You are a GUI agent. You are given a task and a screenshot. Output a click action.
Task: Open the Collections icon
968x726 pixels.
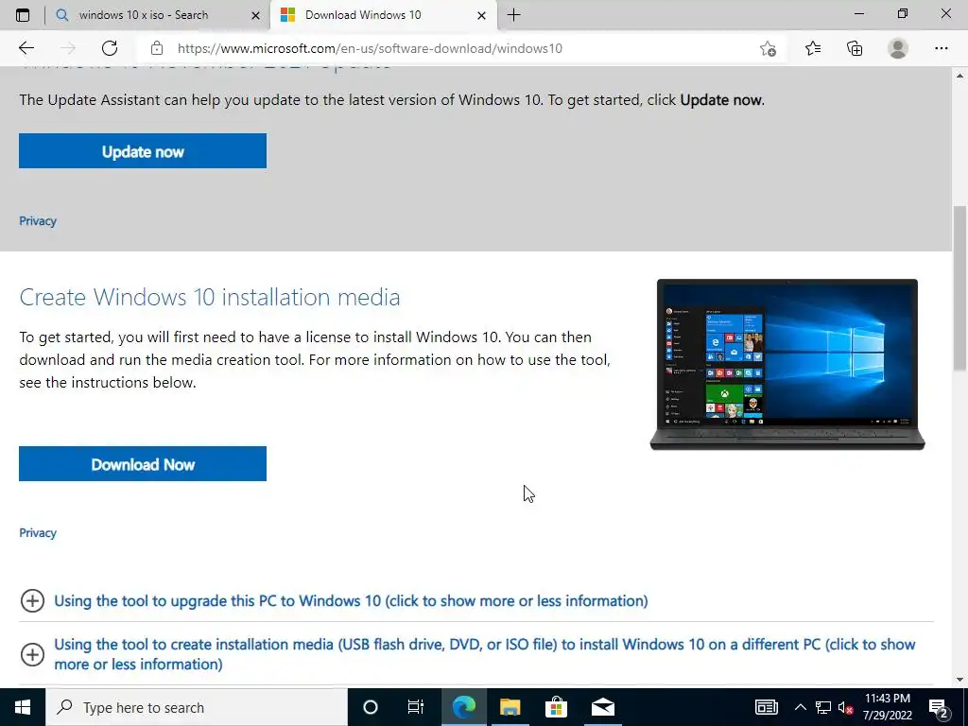click(x=855, y=48)
